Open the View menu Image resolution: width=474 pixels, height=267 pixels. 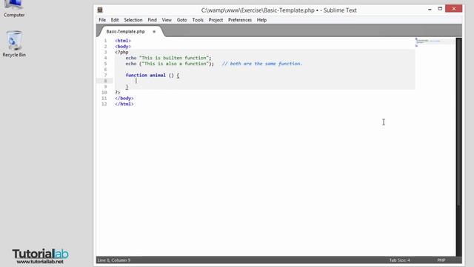167,20
